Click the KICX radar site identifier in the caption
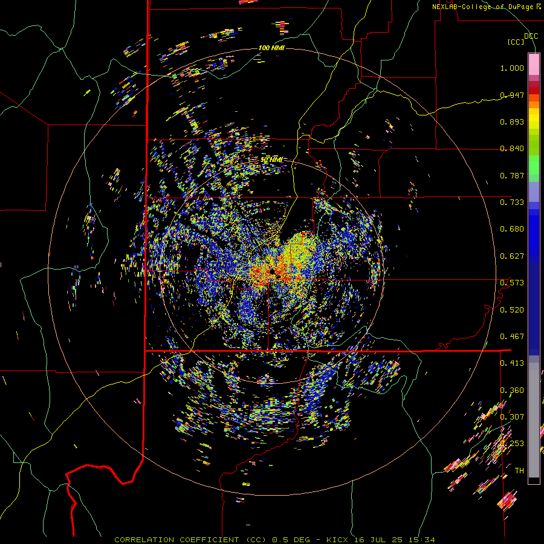The image size is (544, 544). click(337, 540)
